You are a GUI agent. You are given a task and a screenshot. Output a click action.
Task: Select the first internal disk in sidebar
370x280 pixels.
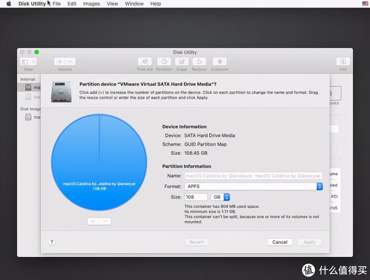point(29,87)
